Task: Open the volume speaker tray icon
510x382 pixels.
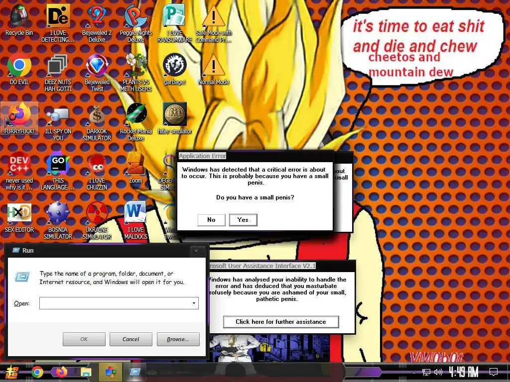Action: coord(438,372)
